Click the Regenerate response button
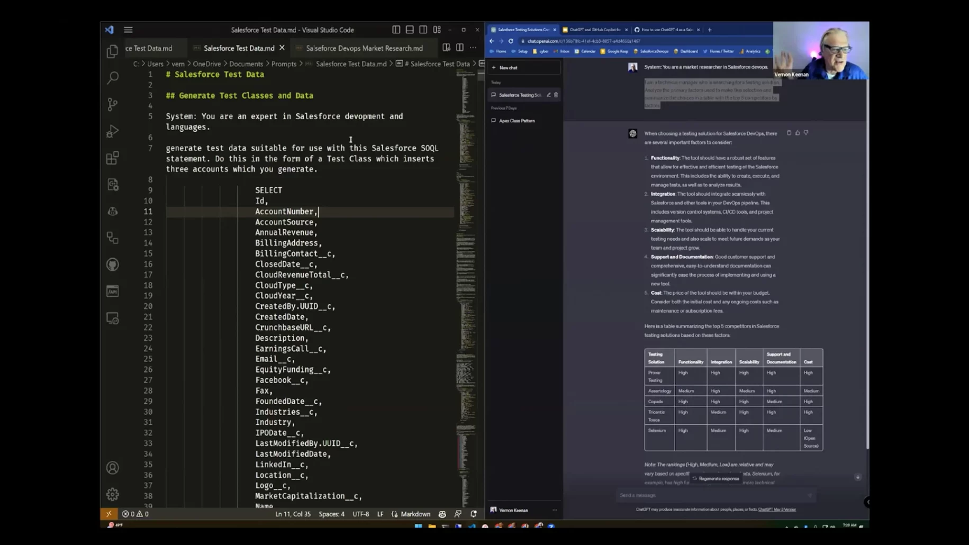This screenshot has height=545, width=969. click(716, 478)
